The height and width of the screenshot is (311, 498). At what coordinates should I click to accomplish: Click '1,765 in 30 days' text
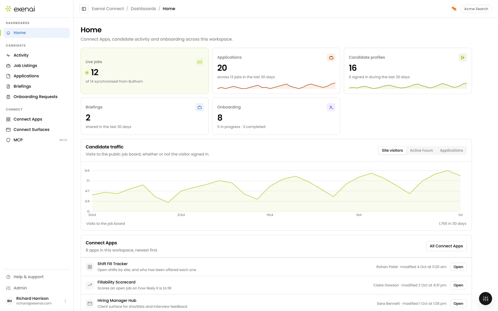tap(452, 224)
